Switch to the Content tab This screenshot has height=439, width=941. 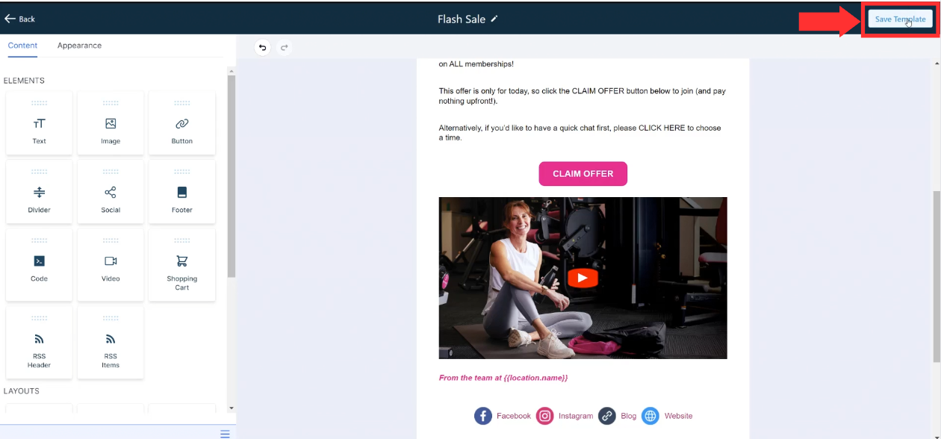22,46
